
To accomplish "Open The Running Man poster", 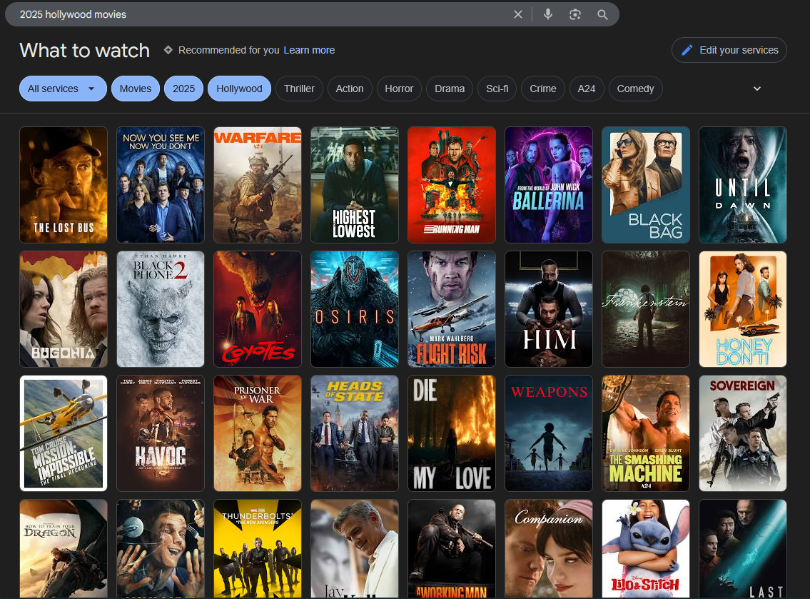I will [x=452, y=185].
